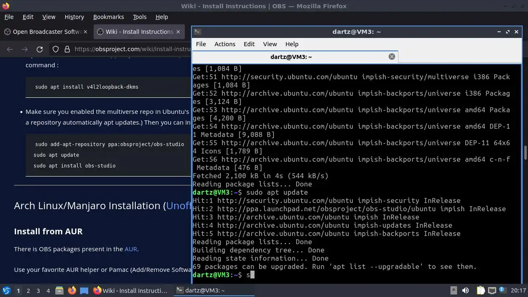Viewport: 528px width, 297px height.
Task: Open Firefox Help menu
Action: [x=162, y=17]
